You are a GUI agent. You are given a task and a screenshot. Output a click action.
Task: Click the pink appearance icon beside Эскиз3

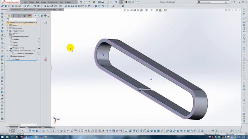45,59
